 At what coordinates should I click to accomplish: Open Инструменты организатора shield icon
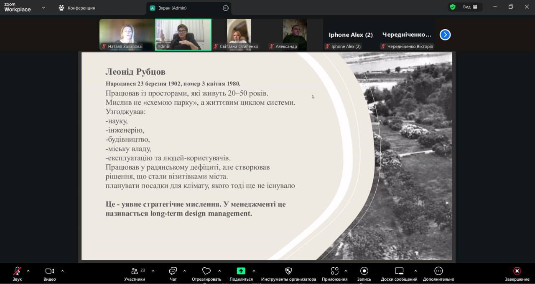(x=288, y=271)
